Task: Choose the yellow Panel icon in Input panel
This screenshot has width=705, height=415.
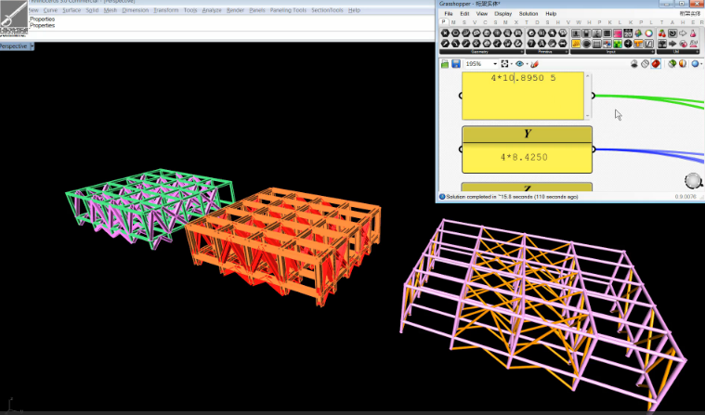Action: [576, 44]
